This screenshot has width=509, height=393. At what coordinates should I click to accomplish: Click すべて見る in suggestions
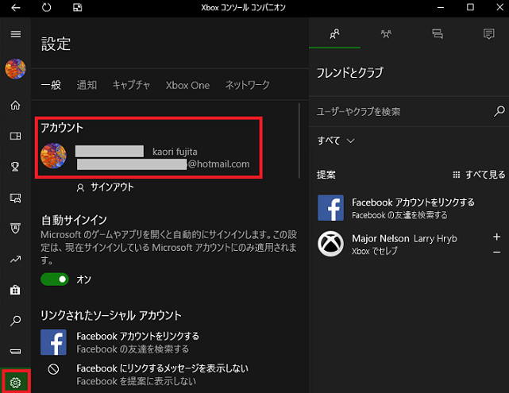point(479,175)
